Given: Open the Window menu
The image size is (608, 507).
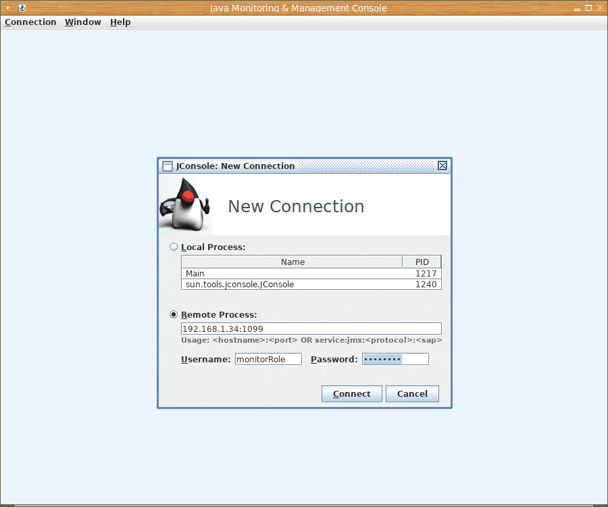Looking at the screenshot, I should point(83,22).
